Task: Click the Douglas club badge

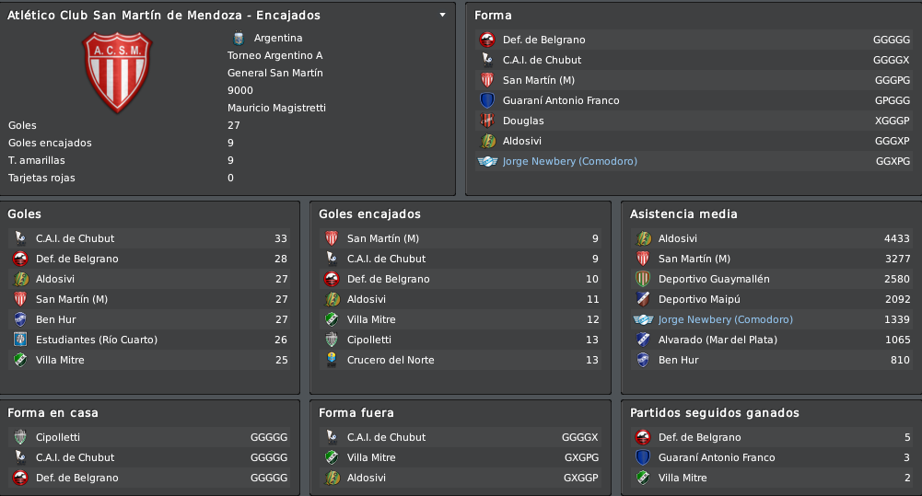Action: pyautogui.click(x=487, y=121)
